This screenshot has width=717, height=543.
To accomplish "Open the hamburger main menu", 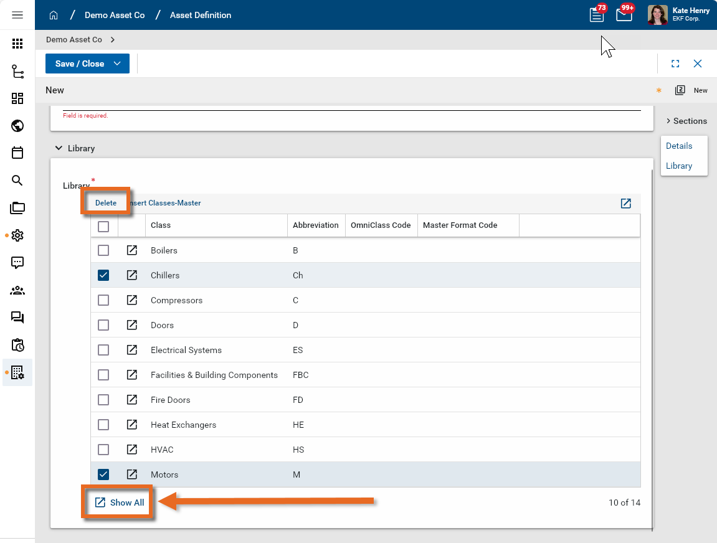I will coord(17,15).
